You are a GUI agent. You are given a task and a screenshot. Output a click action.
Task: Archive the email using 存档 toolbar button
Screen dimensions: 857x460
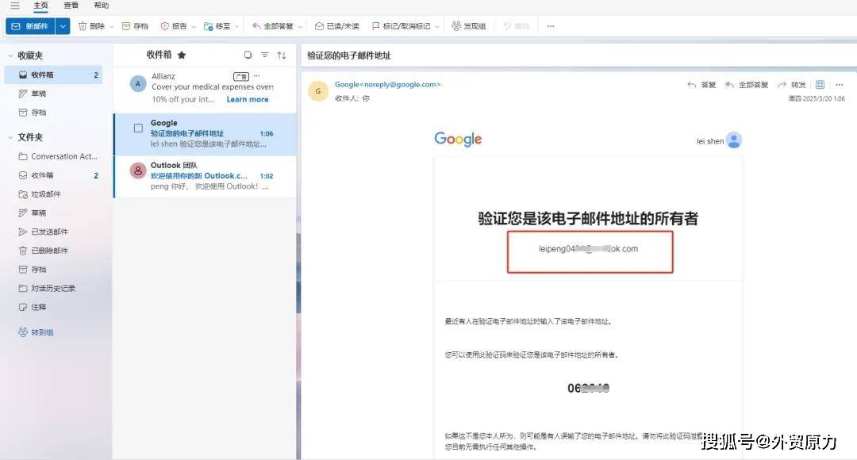click(x=135, y=26)
